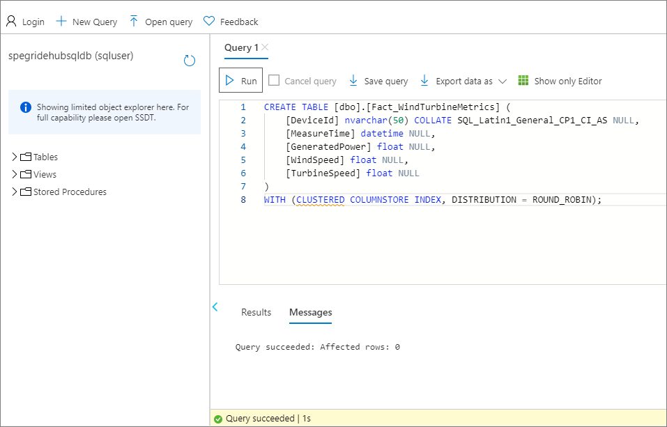Click the Open query upload icon
This screenshot has width=667, height=427.
pyautogui.click(x=132, y=21)
